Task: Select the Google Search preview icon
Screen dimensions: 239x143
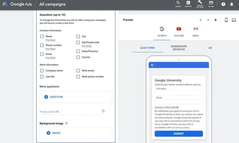Action: point(162,29)
